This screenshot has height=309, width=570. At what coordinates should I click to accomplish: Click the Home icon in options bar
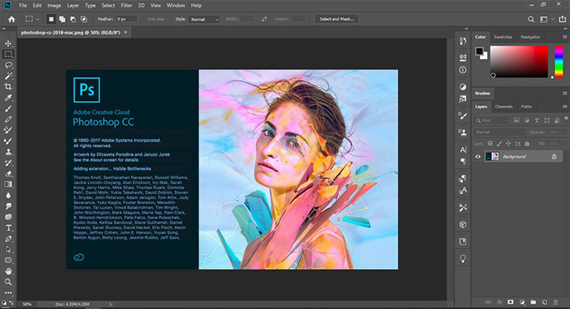pyautogui.click(x=11, y=19)
